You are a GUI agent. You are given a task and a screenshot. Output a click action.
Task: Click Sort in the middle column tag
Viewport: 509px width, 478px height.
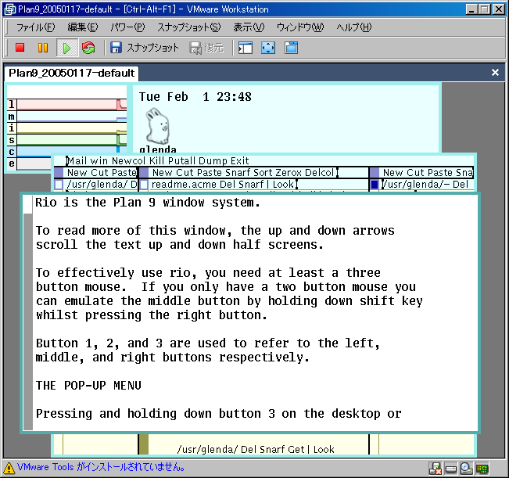click(263, 173)
